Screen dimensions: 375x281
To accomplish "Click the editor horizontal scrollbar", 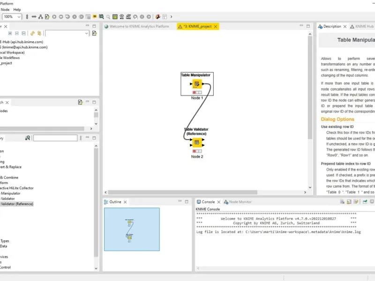I will pos(183,192).
